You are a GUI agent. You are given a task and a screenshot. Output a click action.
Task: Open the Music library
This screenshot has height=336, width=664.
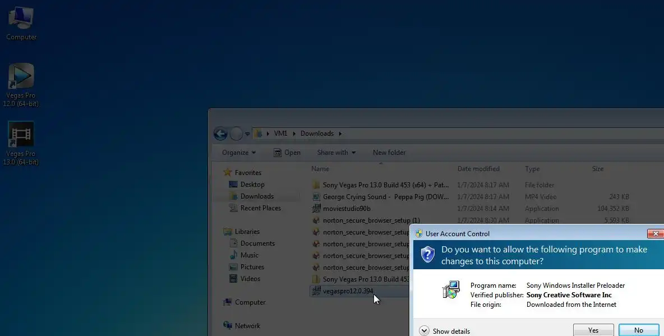pyautogui.click(x=250, y=255)
